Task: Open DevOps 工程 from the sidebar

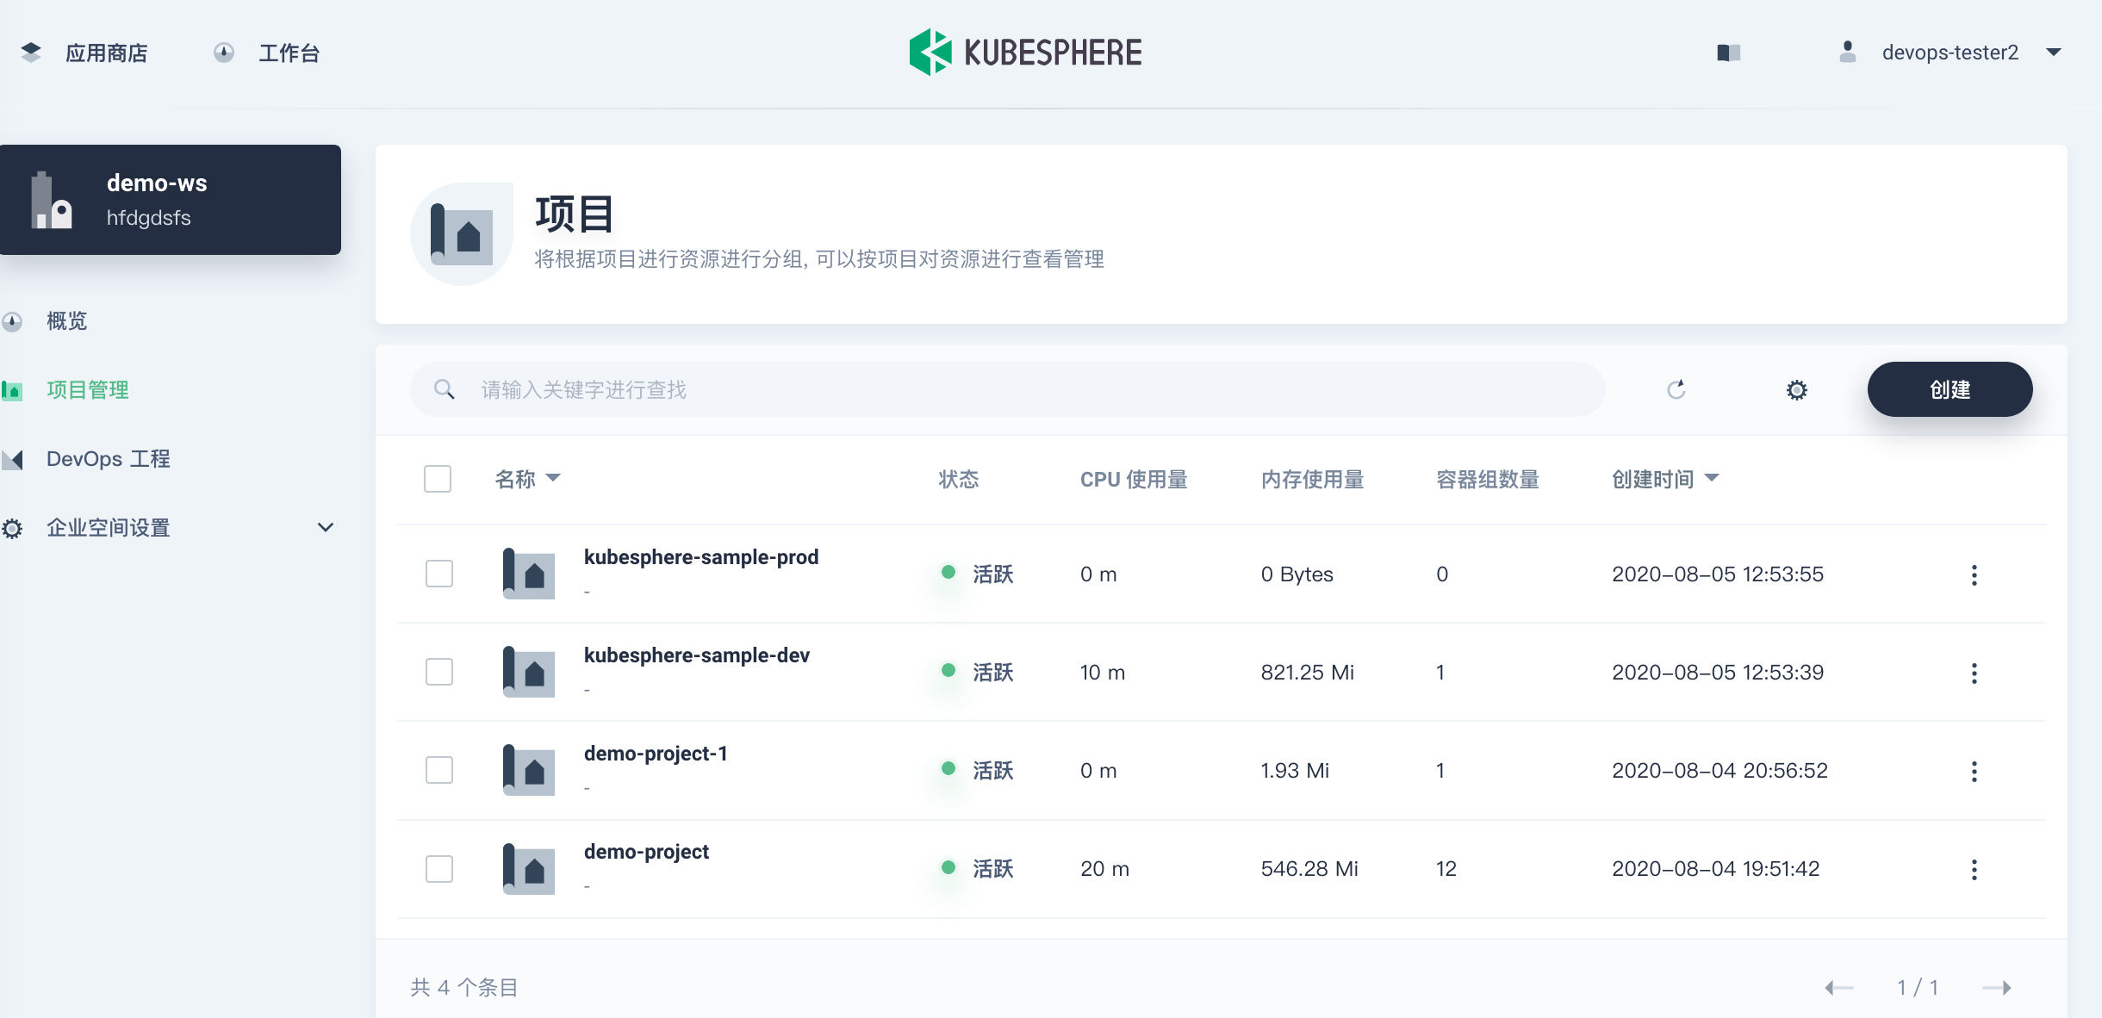Action: tap(108, 458)
